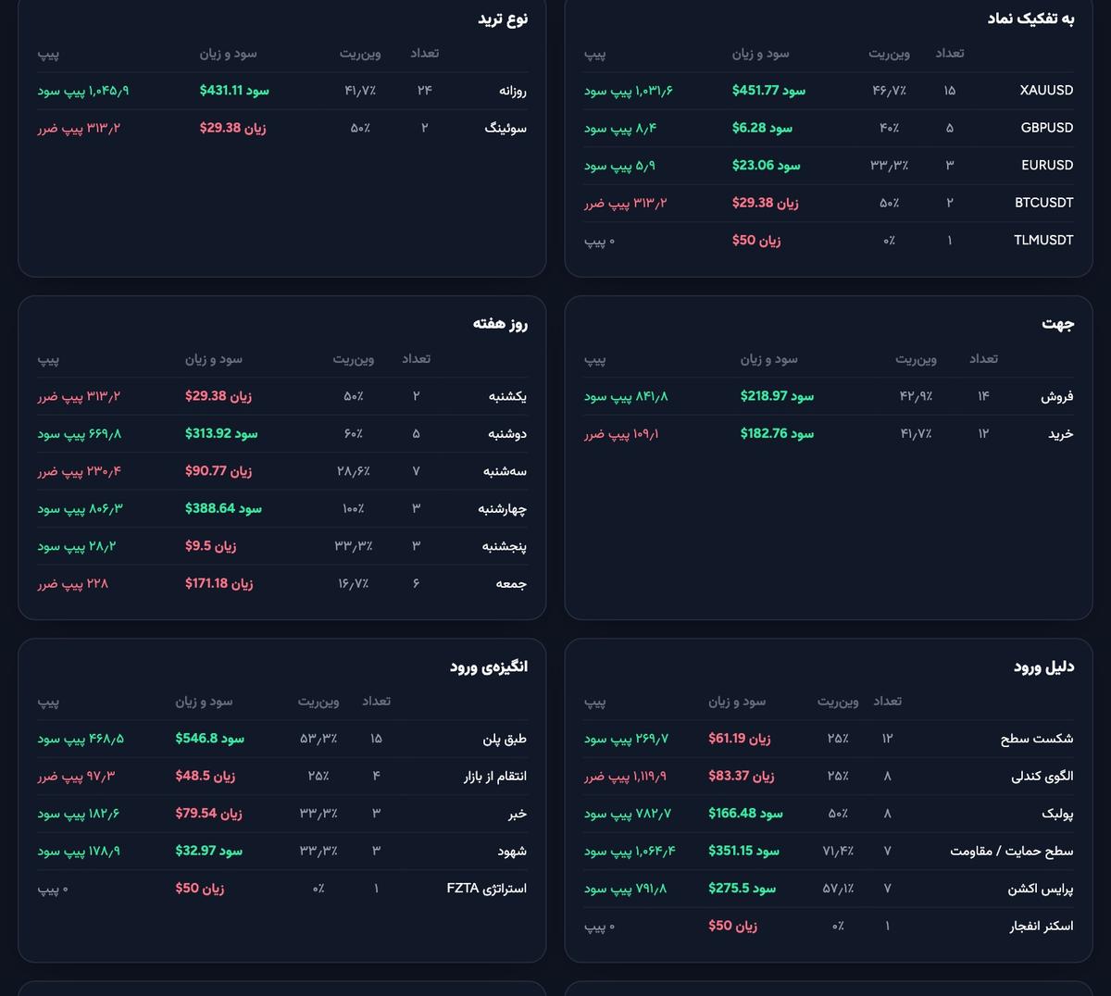Click the '$431.11 سود' daily profit value
This screenshot has width=1111, height=996.
234,91
